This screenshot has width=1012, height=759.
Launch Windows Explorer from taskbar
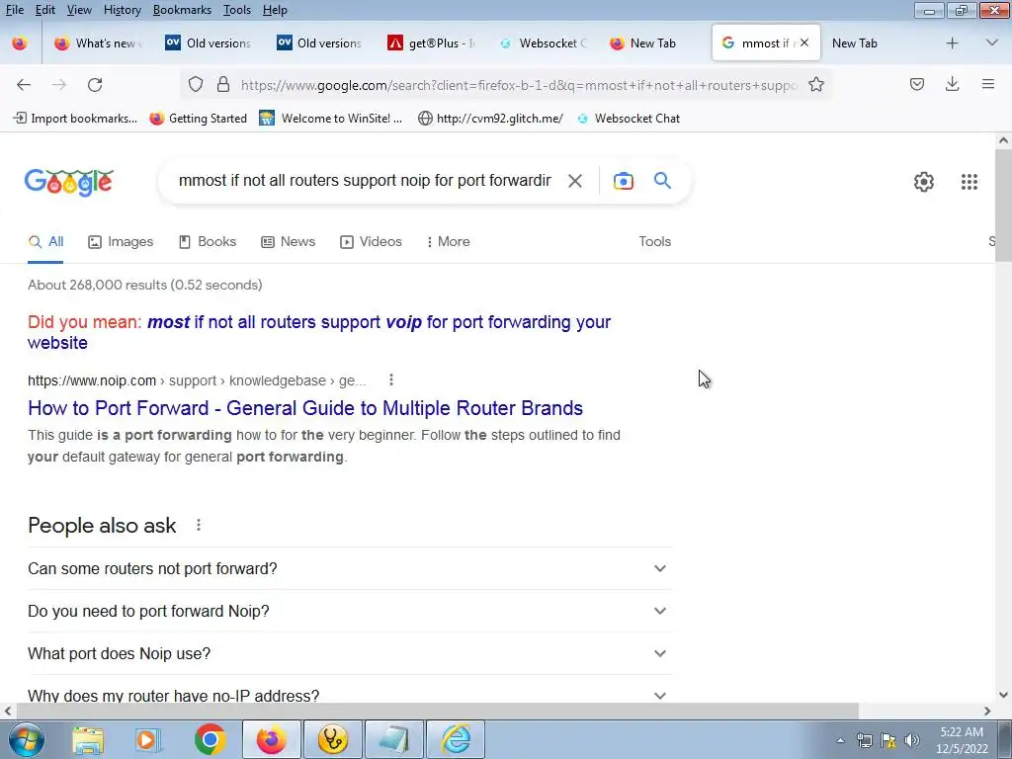coord(88,740)
